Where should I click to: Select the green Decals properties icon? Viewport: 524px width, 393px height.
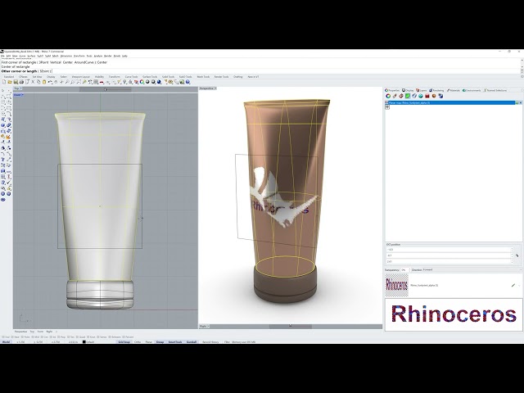coord(408,96)
